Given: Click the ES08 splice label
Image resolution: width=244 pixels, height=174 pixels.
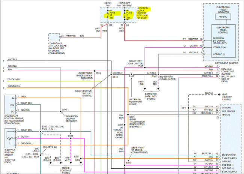Looking at the screenshot, I should pyautogui.click(x=132, y=117).
